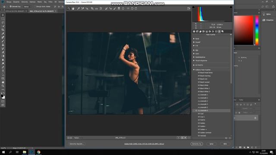276x155 pixels.
Task: Click the Görüntü Kaydet button
Action: point(77,144)
